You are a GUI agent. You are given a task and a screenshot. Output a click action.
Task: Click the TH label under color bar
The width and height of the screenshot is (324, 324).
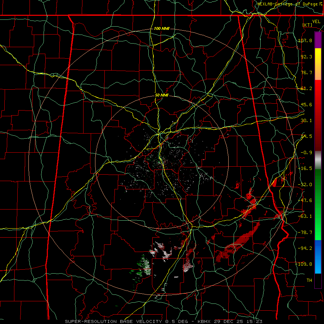pyautogui.click(x=309, y=280)
